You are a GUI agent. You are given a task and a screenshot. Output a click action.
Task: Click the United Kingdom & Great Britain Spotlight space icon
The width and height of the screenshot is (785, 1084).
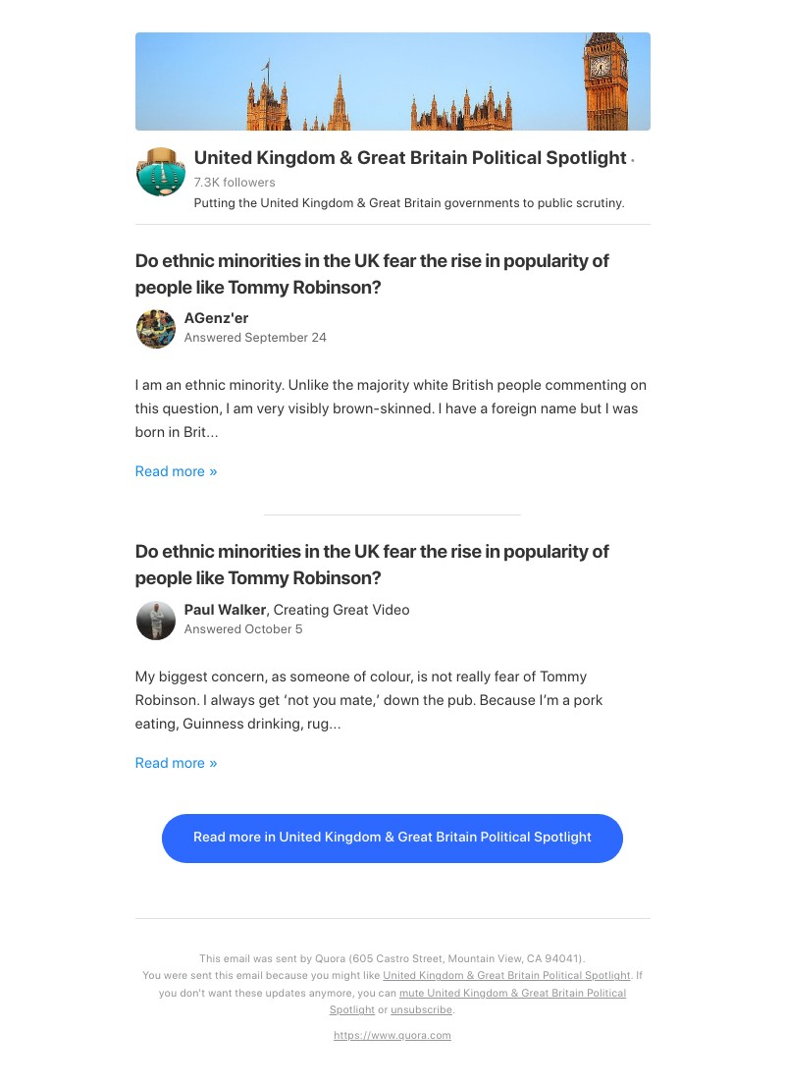point(160,172)
